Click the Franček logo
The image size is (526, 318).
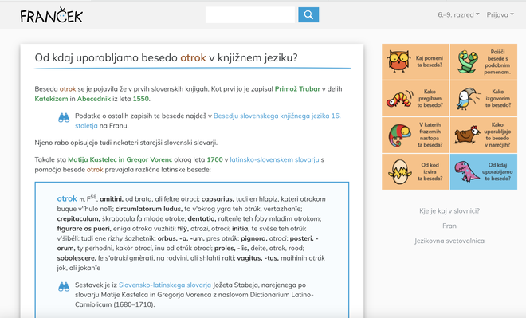(x=51, y=15)
